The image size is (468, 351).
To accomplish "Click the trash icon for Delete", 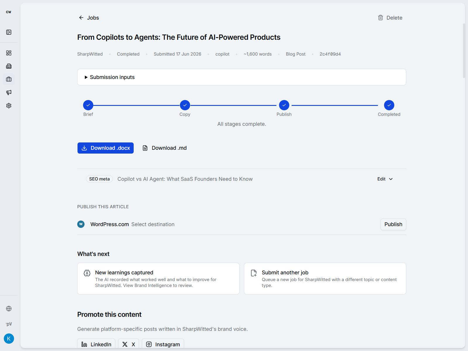I will pos(381,18).
